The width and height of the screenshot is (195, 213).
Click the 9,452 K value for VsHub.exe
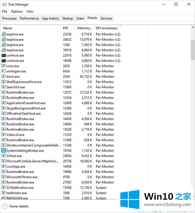coord(87,156)
